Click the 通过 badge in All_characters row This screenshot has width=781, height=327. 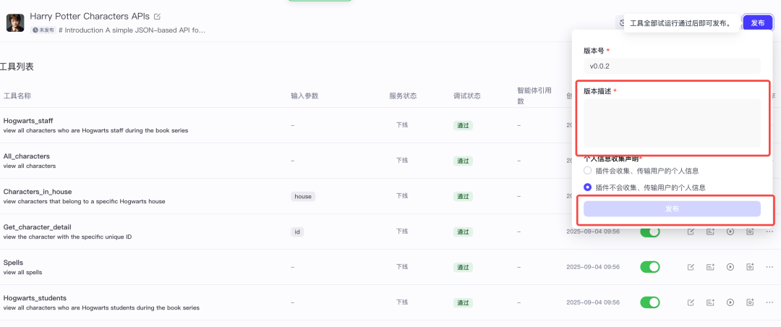pyautogui.click(x=463, y=161)
